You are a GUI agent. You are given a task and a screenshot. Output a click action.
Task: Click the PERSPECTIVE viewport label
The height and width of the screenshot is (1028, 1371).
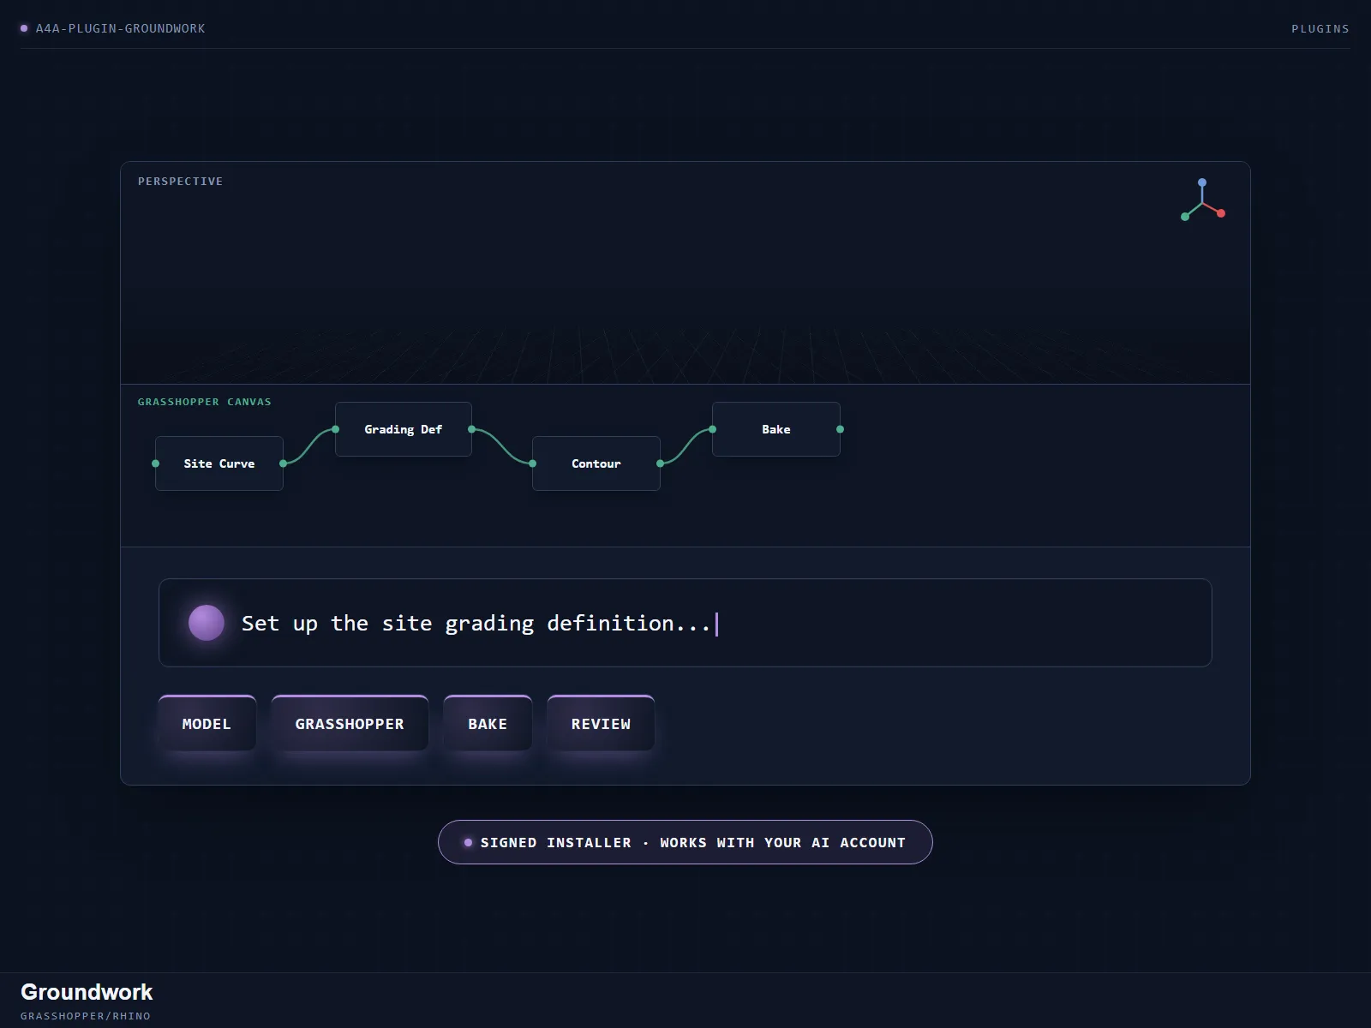coord(180,182)
